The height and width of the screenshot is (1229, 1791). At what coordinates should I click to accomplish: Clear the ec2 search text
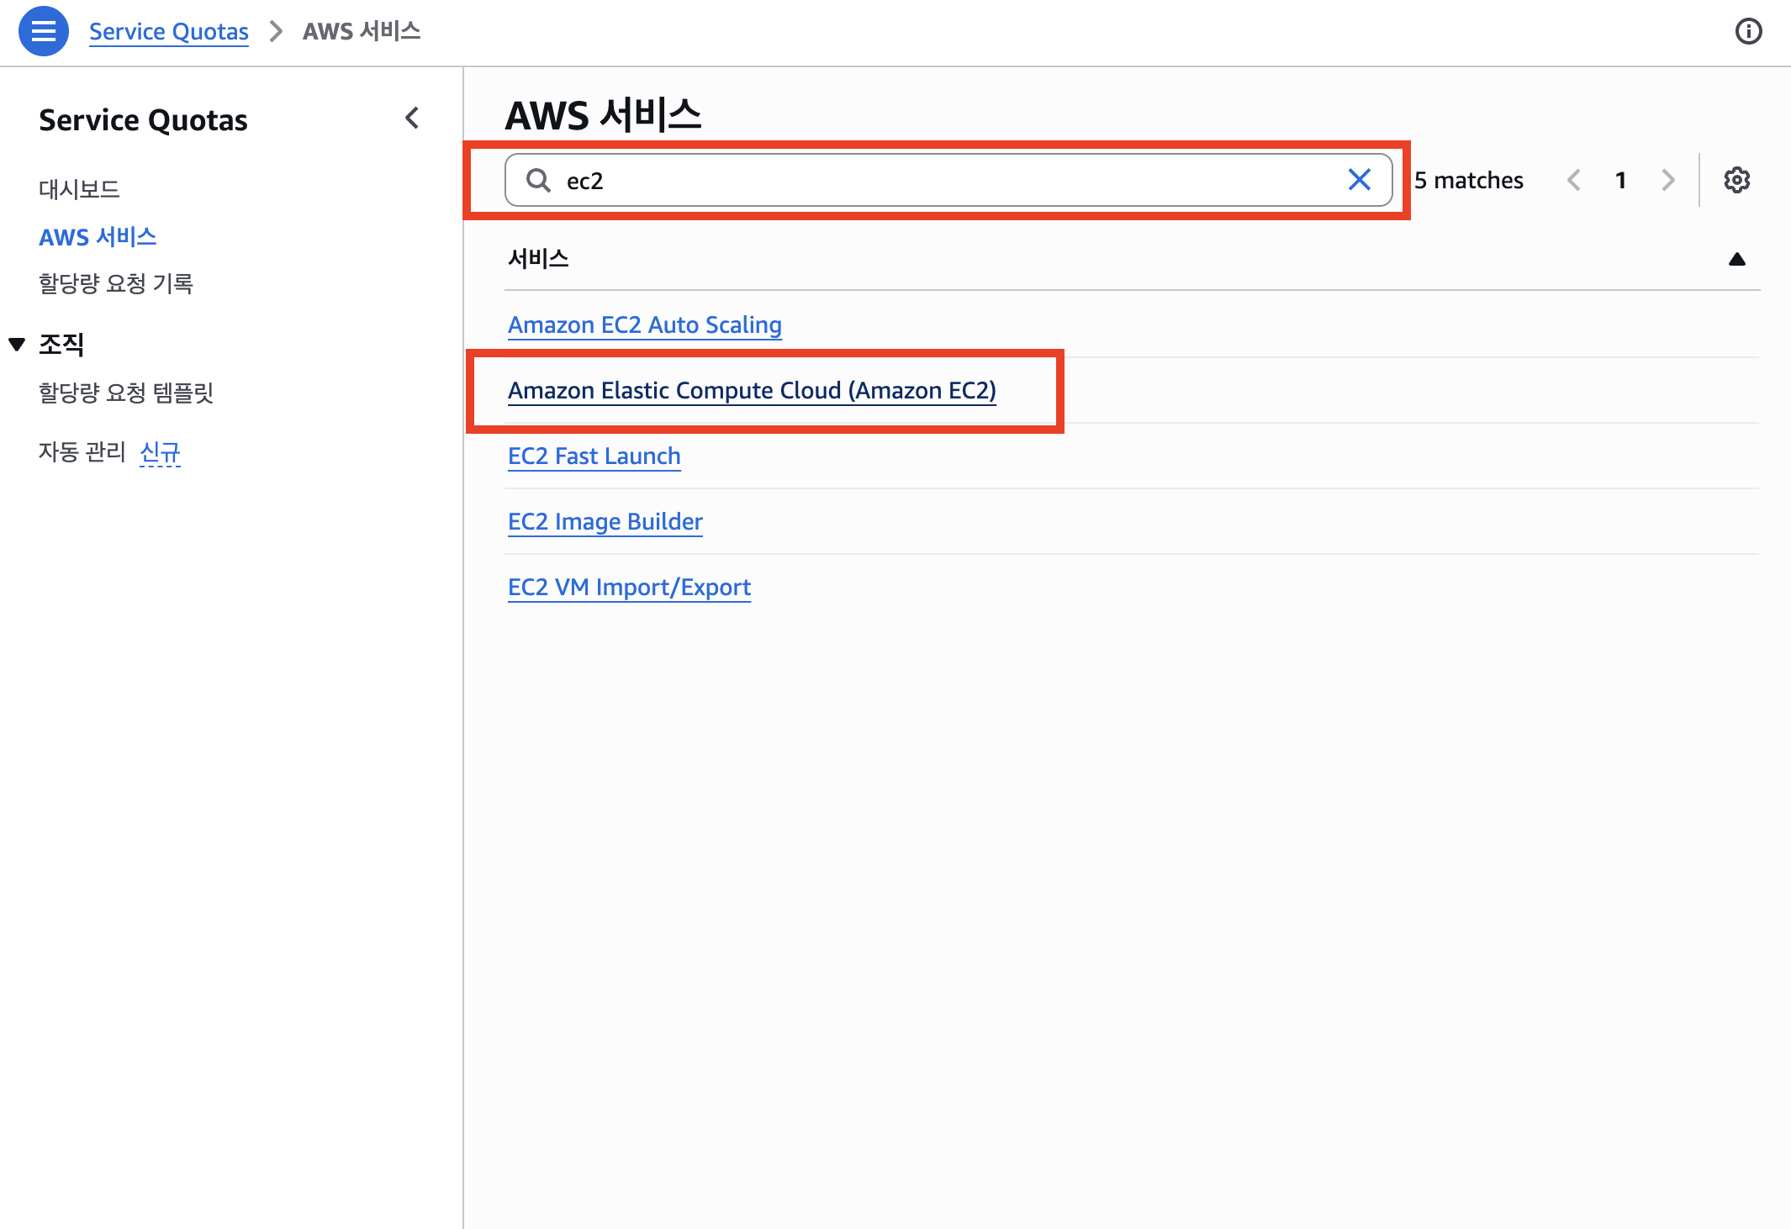pyautogui.click(x=1359, y=180)
